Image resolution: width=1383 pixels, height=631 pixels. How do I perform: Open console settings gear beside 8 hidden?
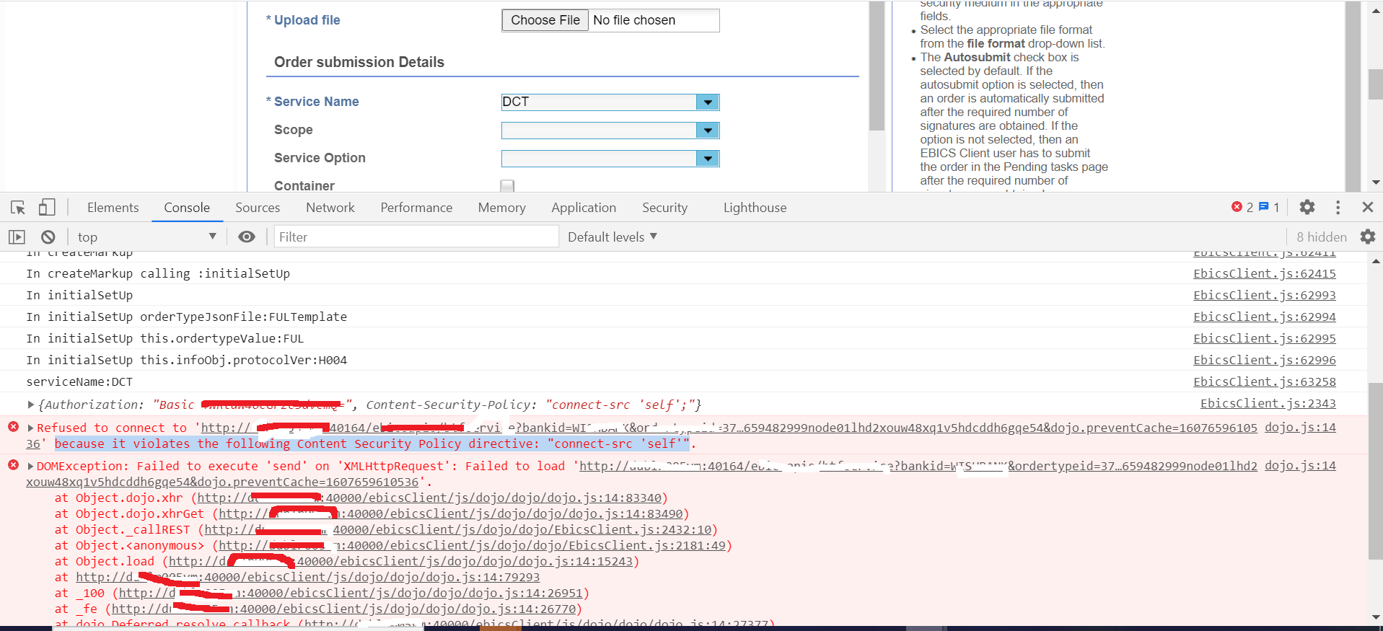coord(1368,237)
